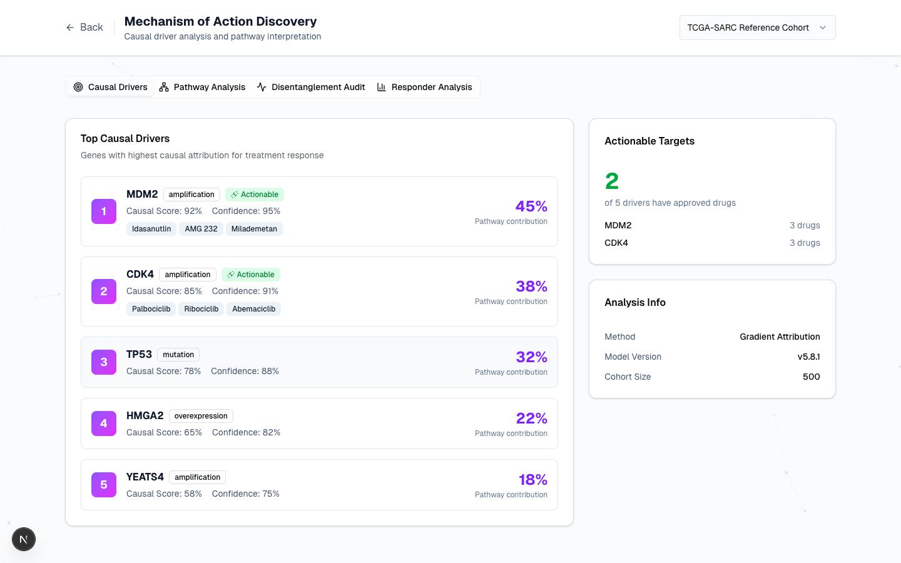The image size is (901, 563).
Task: Click the Idasanutlin drug chip
Action: (x=151, y=229)
